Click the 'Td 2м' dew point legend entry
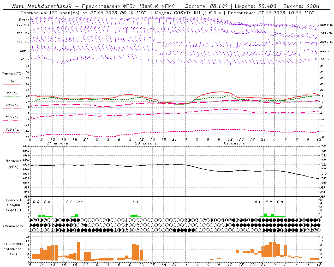The width and height of the screenshot is (334, 267). tap(12, 93)
